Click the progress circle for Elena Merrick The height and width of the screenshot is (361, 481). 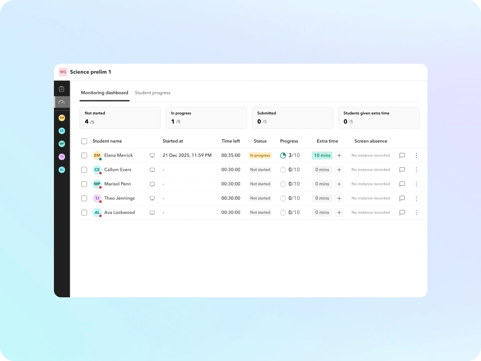point(283,156)
